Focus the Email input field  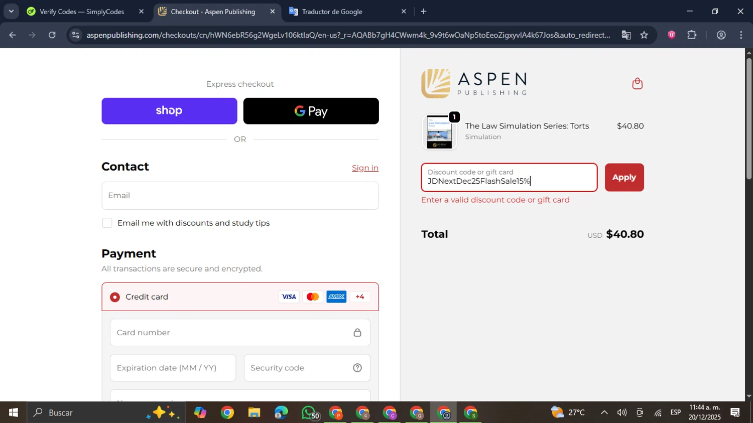[240, 196]
